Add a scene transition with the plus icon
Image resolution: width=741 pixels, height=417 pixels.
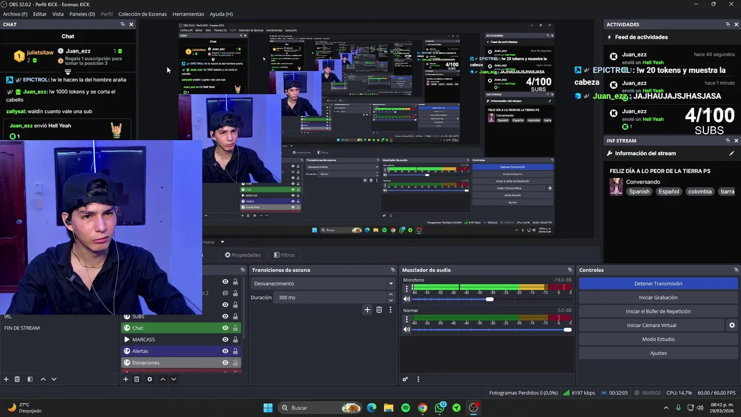coord(367,310)
